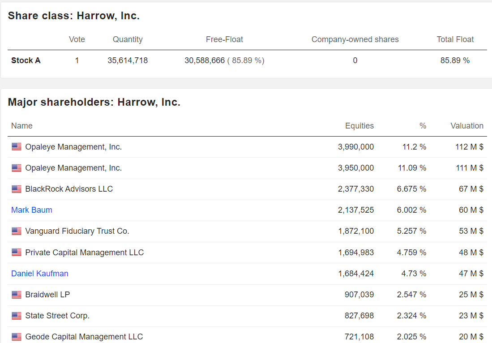492x343 pixels.
Task: Open Daniel Kaufman's profile link
Action: point(40,273)
